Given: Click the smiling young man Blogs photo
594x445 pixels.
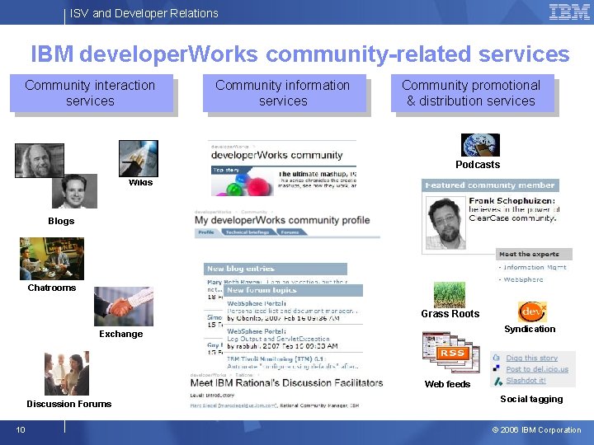Looking at the screenshot, I should 74,191.
